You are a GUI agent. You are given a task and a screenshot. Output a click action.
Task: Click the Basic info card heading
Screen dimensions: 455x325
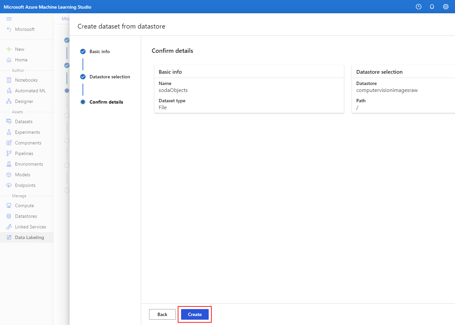point(170,72)
